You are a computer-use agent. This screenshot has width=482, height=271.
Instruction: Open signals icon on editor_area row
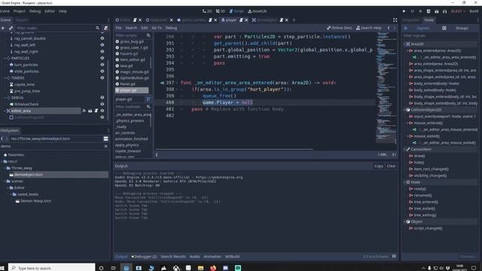(84, 111)
